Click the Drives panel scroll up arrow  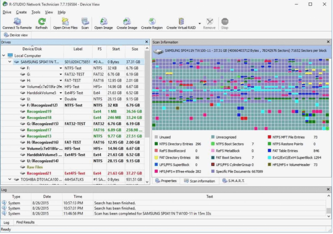tap(147, 48)
